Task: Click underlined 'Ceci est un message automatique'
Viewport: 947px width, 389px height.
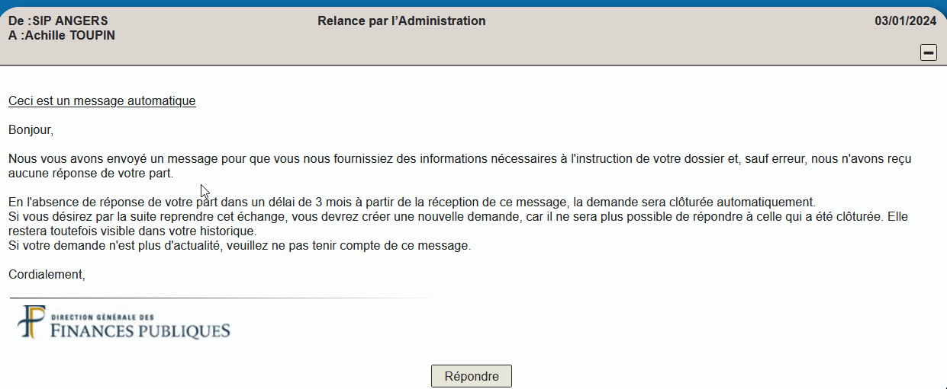Action: pos(102,101)
